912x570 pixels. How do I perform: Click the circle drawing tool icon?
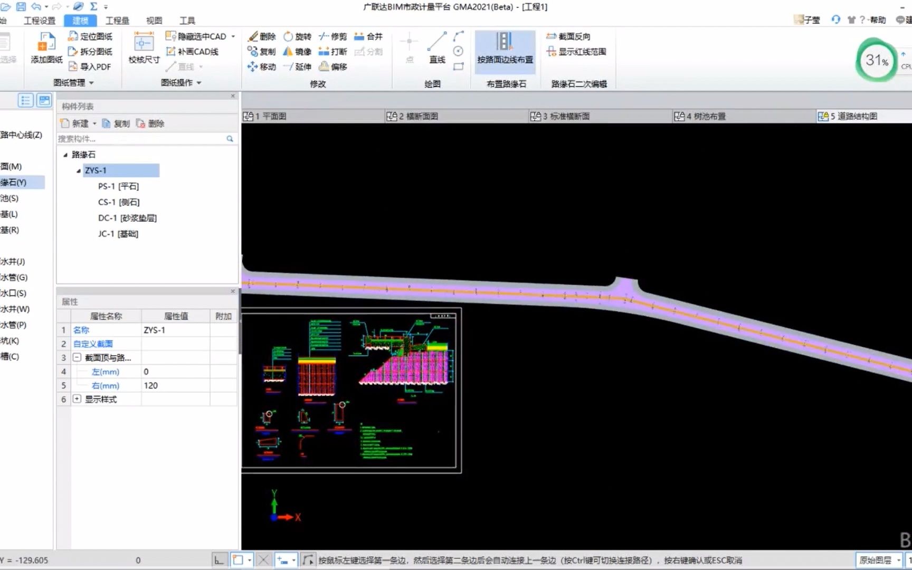point(459,51)
